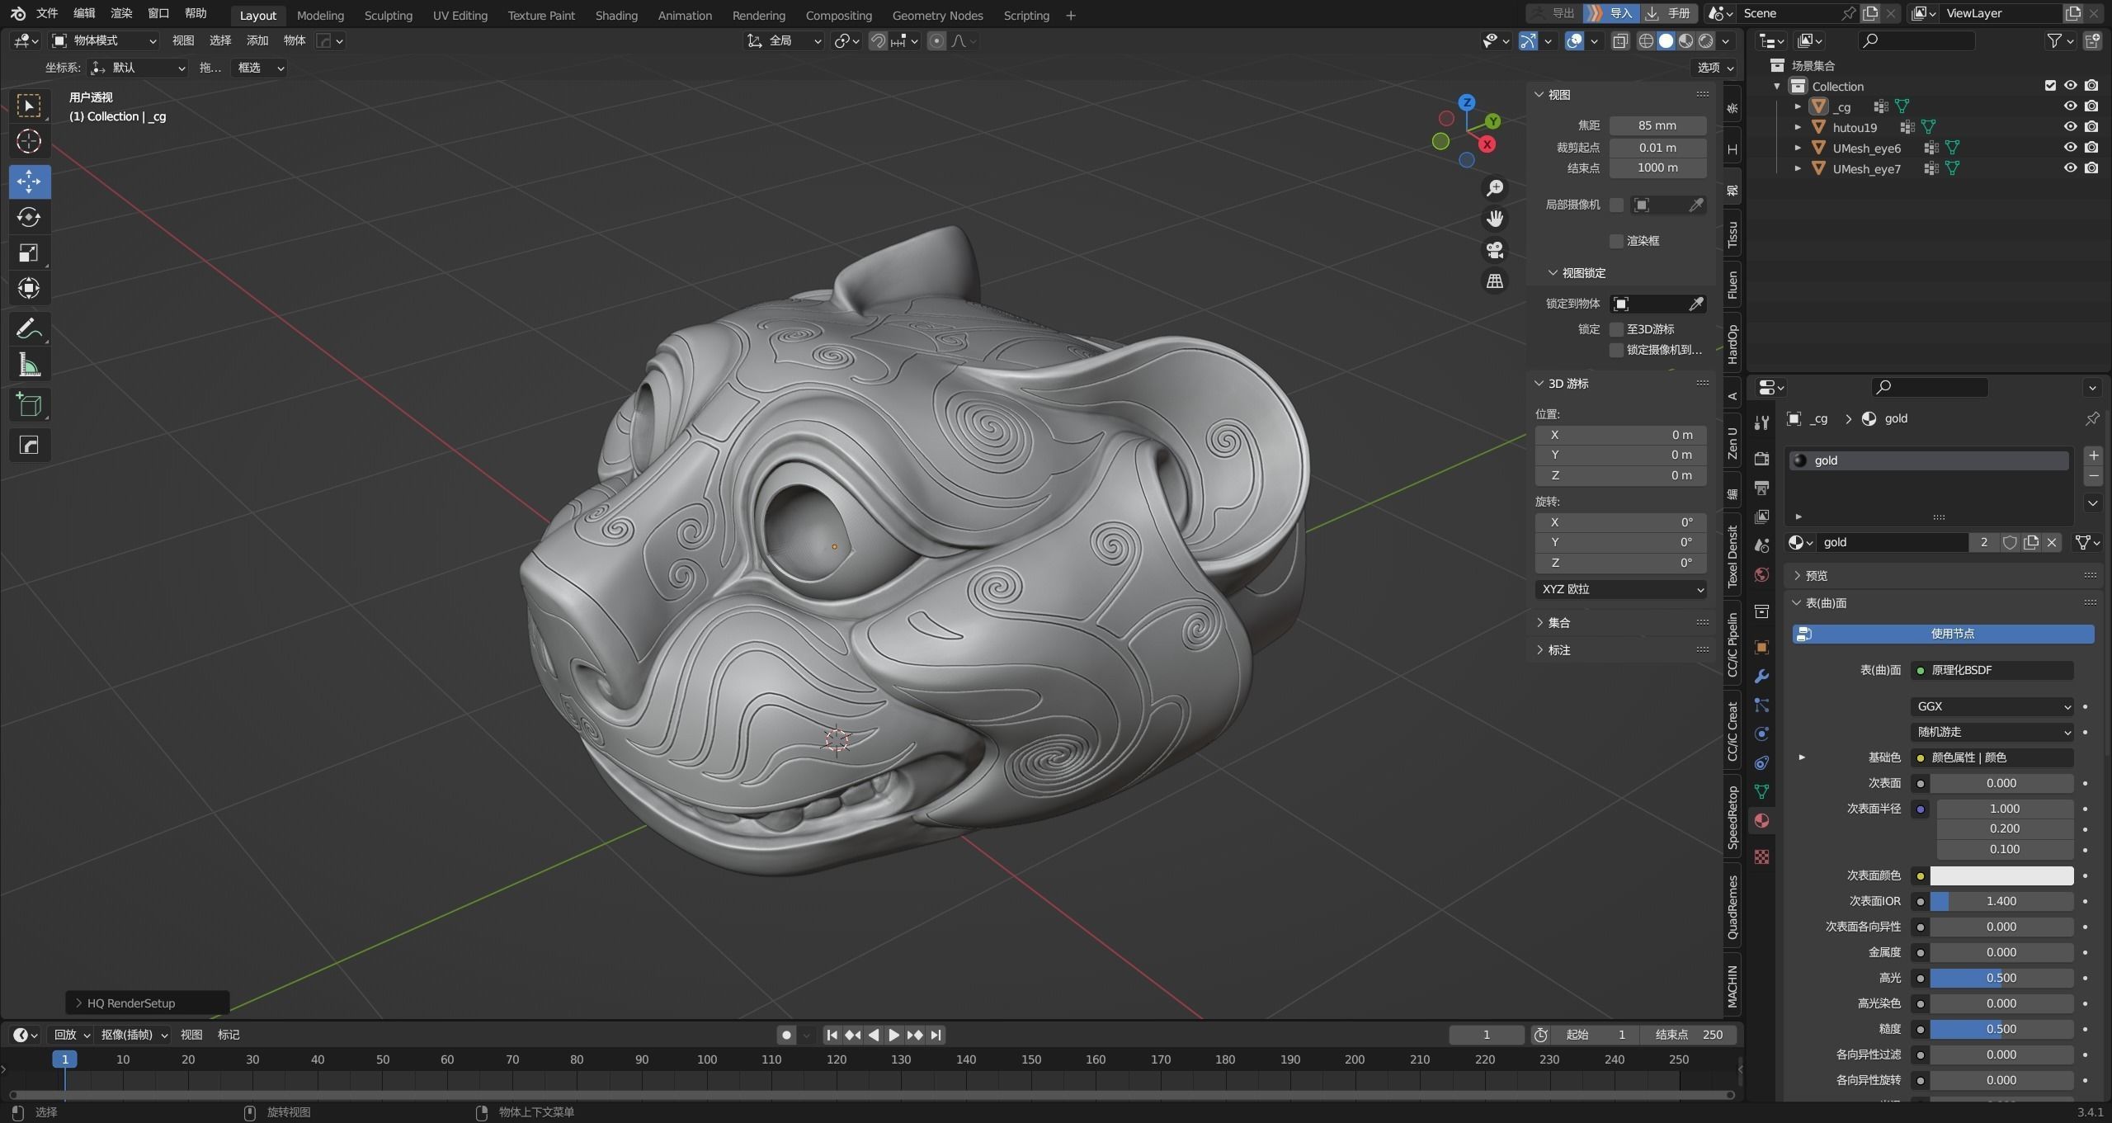Toggle viewport overlays button
Viewport: 2112px width, 1123px height.
pyautogui.click(x=1574, y=41)
